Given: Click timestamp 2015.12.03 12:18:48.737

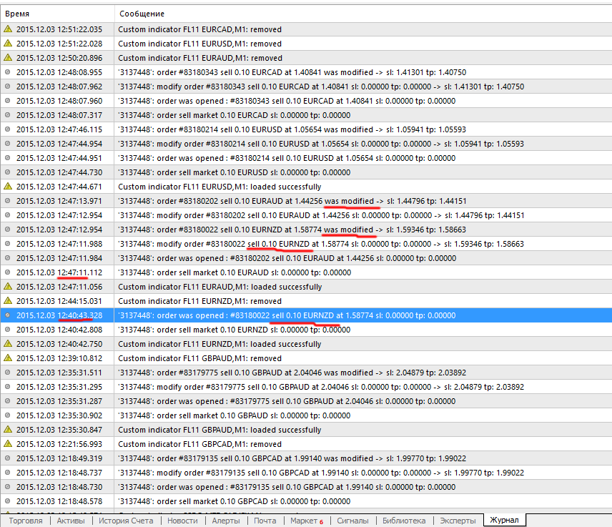Looking at the screenshot, I should [59, 473].
